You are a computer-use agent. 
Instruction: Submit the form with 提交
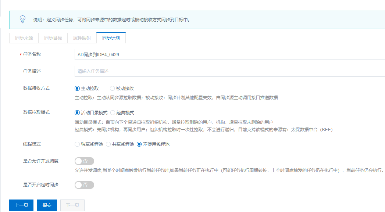[x=47, y=205]
